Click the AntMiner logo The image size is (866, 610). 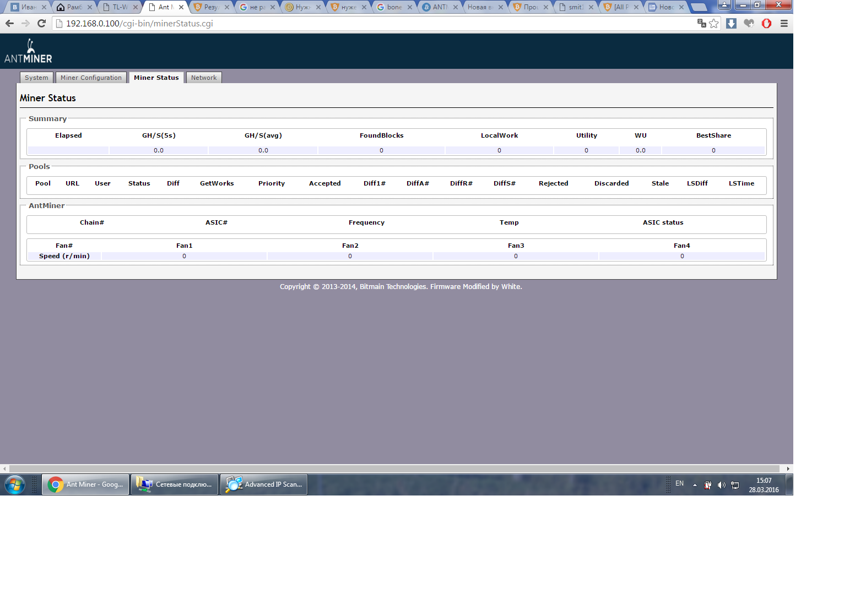point(29,51)
